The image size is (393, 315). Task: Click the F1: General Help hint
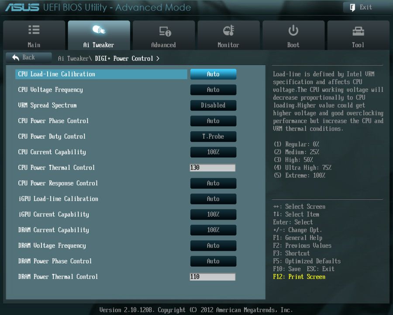point(298,238)
